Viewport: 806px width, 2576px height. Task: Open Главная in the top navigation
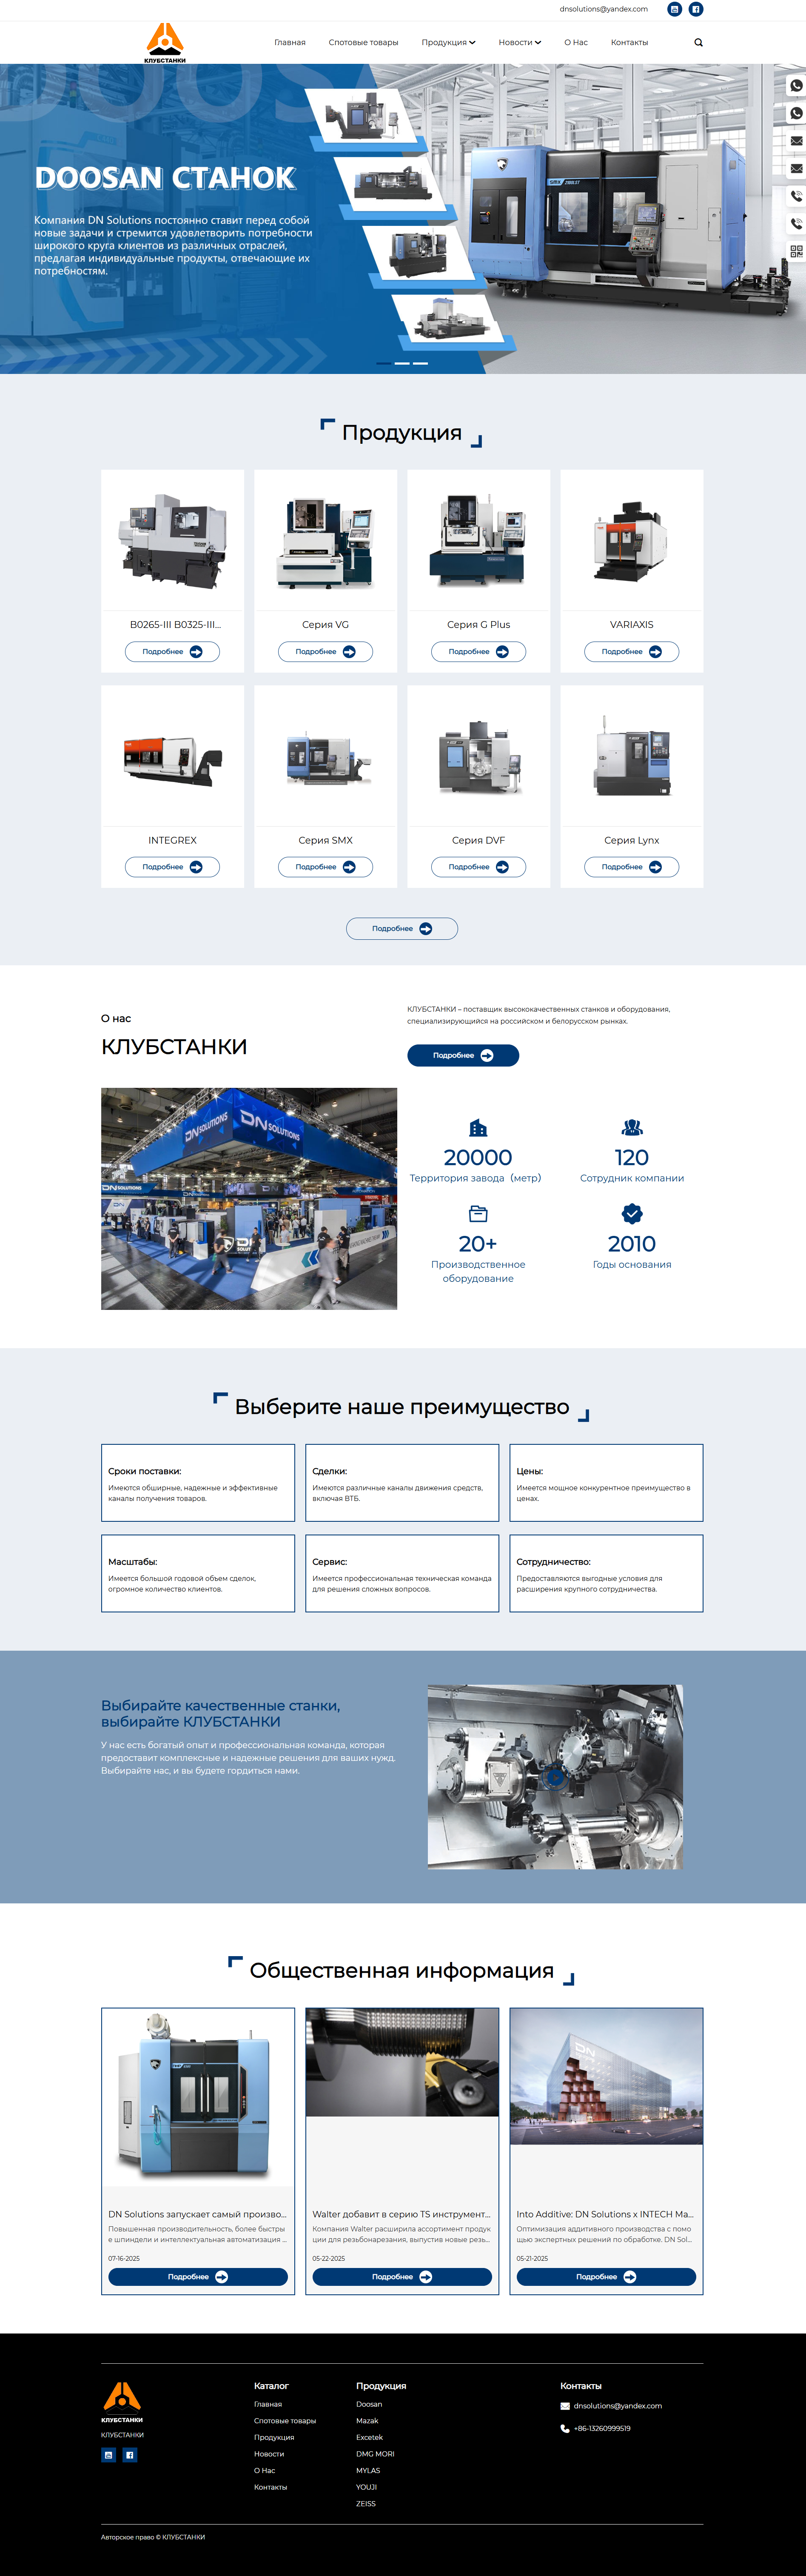tap(290, 43)
